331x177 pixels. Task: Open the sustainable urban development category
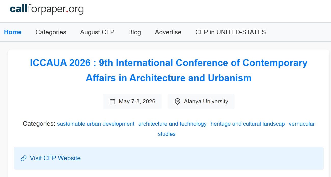click(95, 124)
